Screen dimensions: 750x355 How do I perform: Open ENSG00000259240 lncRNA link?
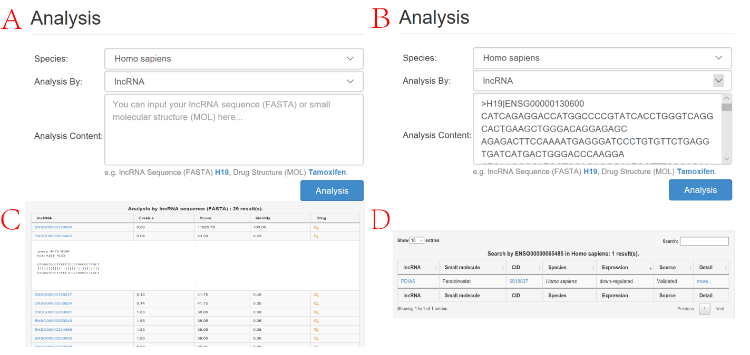[x=53, y=321]
